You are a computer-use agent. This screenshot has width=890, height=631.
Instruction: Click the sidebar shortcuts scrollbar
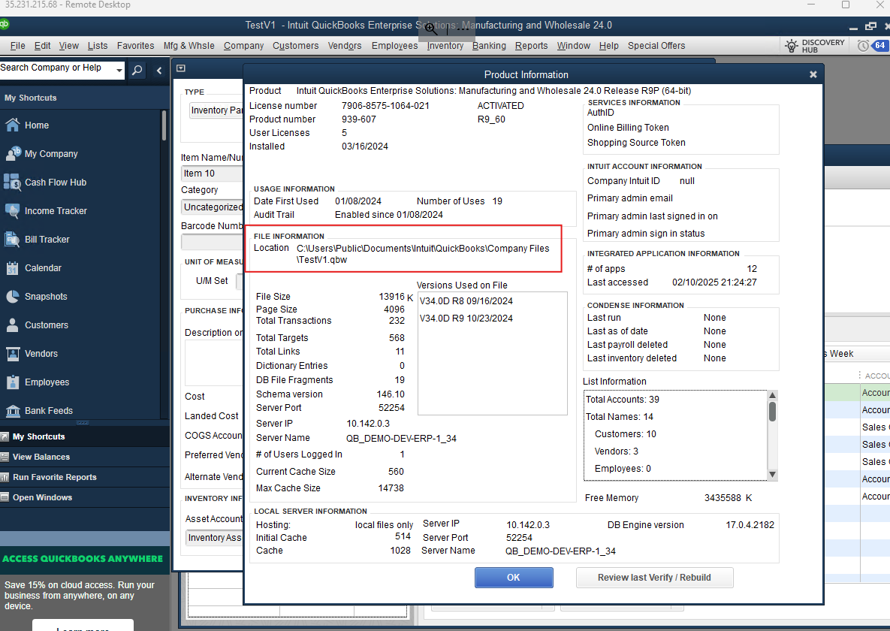pos(164,125)
